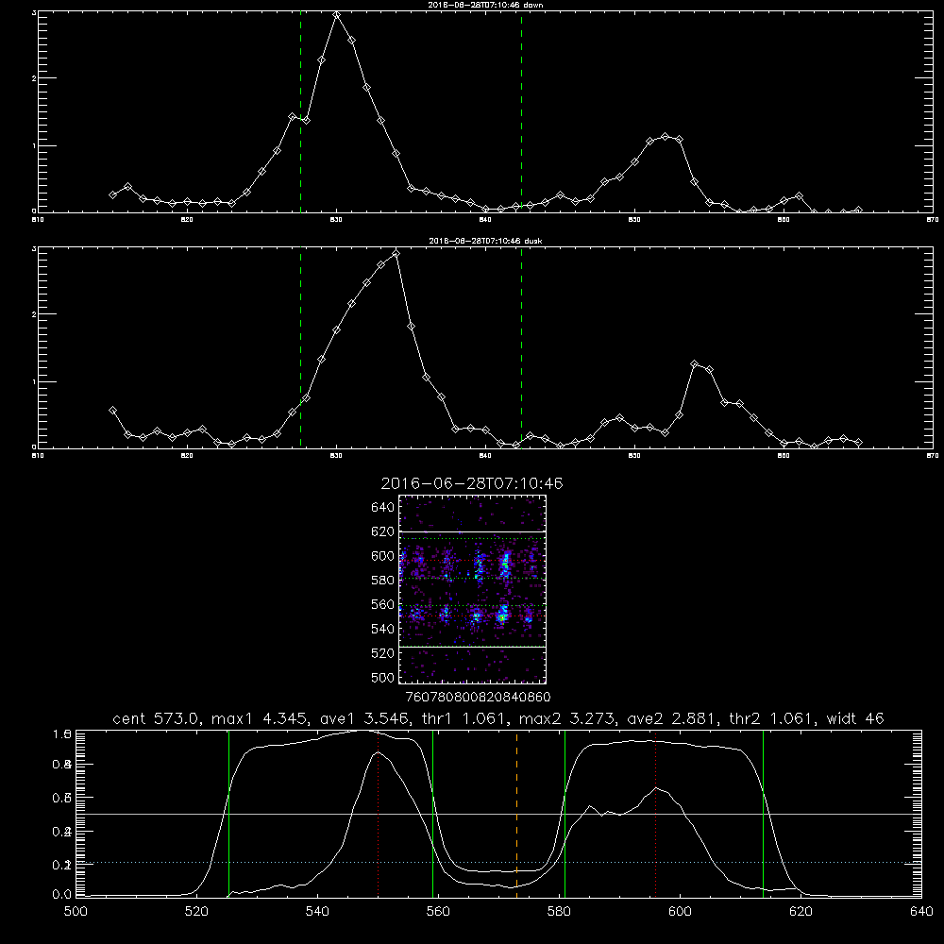The height and width of the screenshot is (944, 944).
Task: Select the right green dashed line in dawn plot
Action: coord(521,112)
